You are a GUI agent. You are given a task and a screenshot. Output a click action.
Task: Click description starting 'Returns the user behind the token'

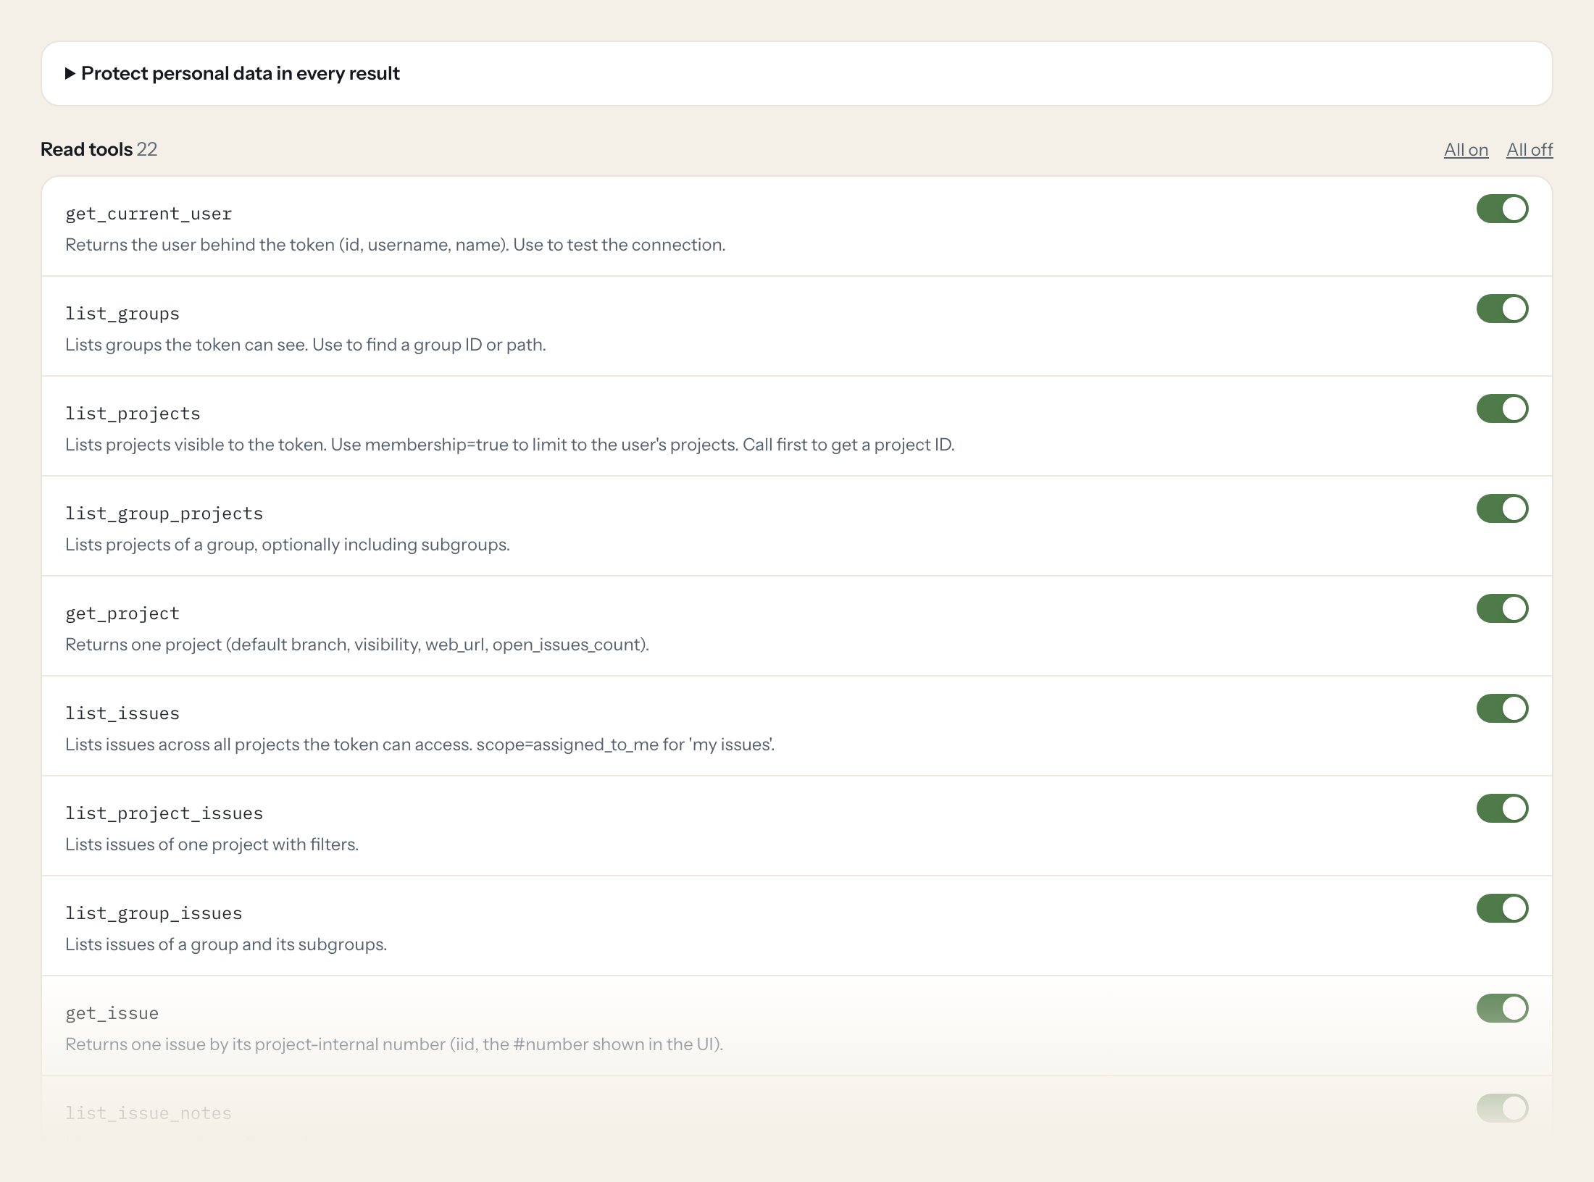395,245
